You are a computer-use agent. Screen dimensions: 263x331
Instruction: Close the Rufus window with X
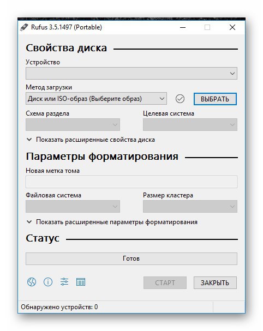pyautogui.click(x=232, y=27)
